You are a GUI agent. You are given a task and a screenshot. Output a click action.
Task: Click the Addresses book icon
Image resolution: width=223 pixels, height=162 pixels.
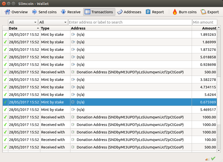(x=120, y=12)
